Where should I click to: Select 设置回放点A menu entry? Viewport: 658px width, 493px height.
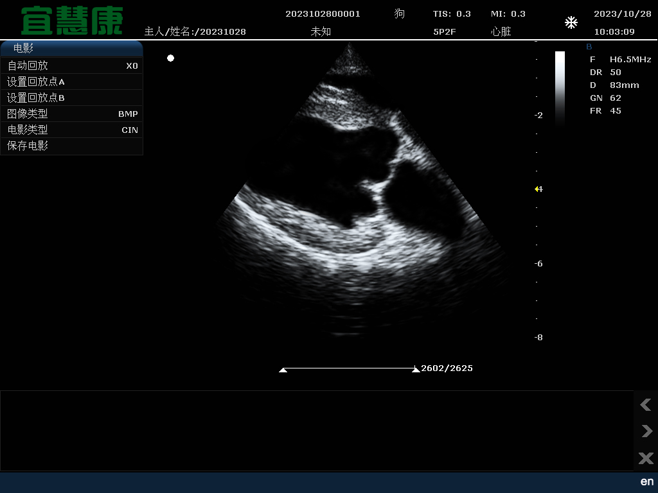point(71,82)
